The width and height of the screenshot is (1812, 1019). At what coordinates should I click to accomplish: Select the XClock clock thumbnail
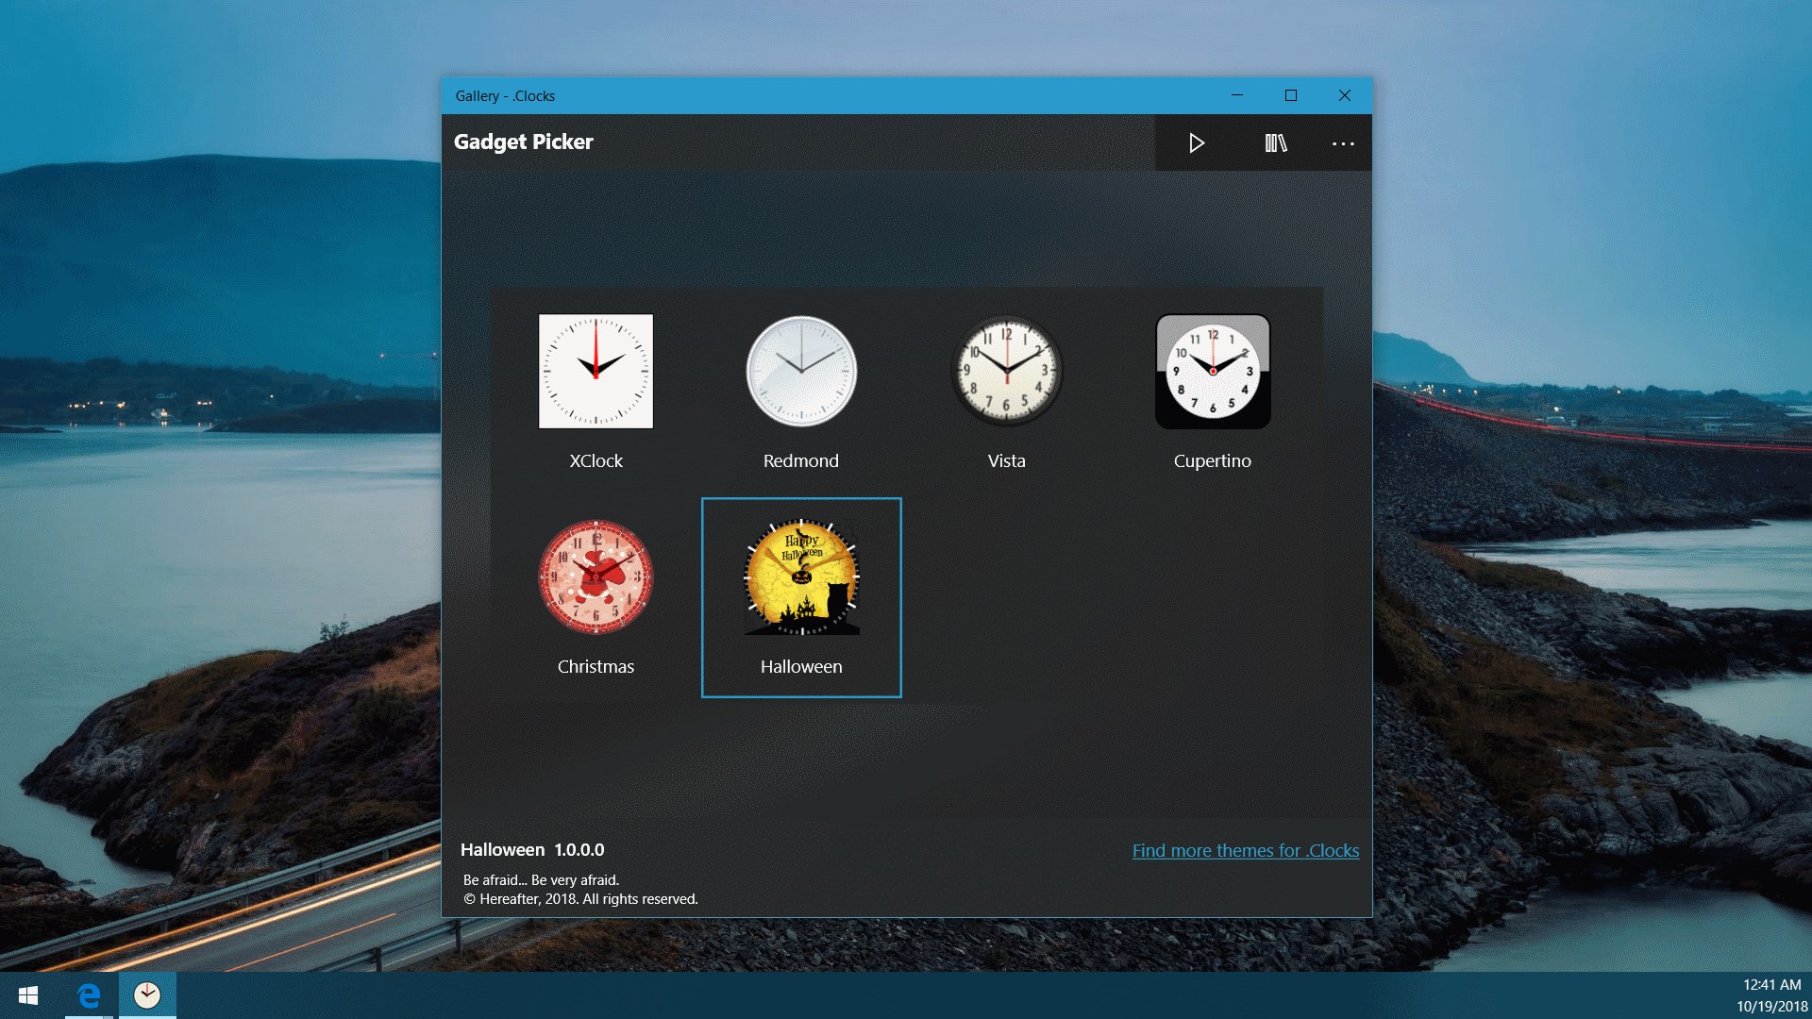[596, 372]
